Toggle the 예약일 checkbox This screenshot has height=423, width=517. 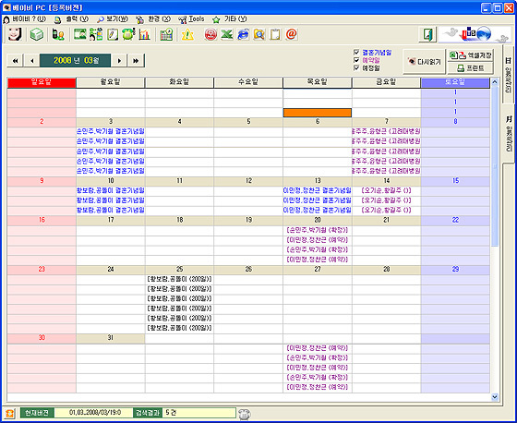tap(356, 60)
